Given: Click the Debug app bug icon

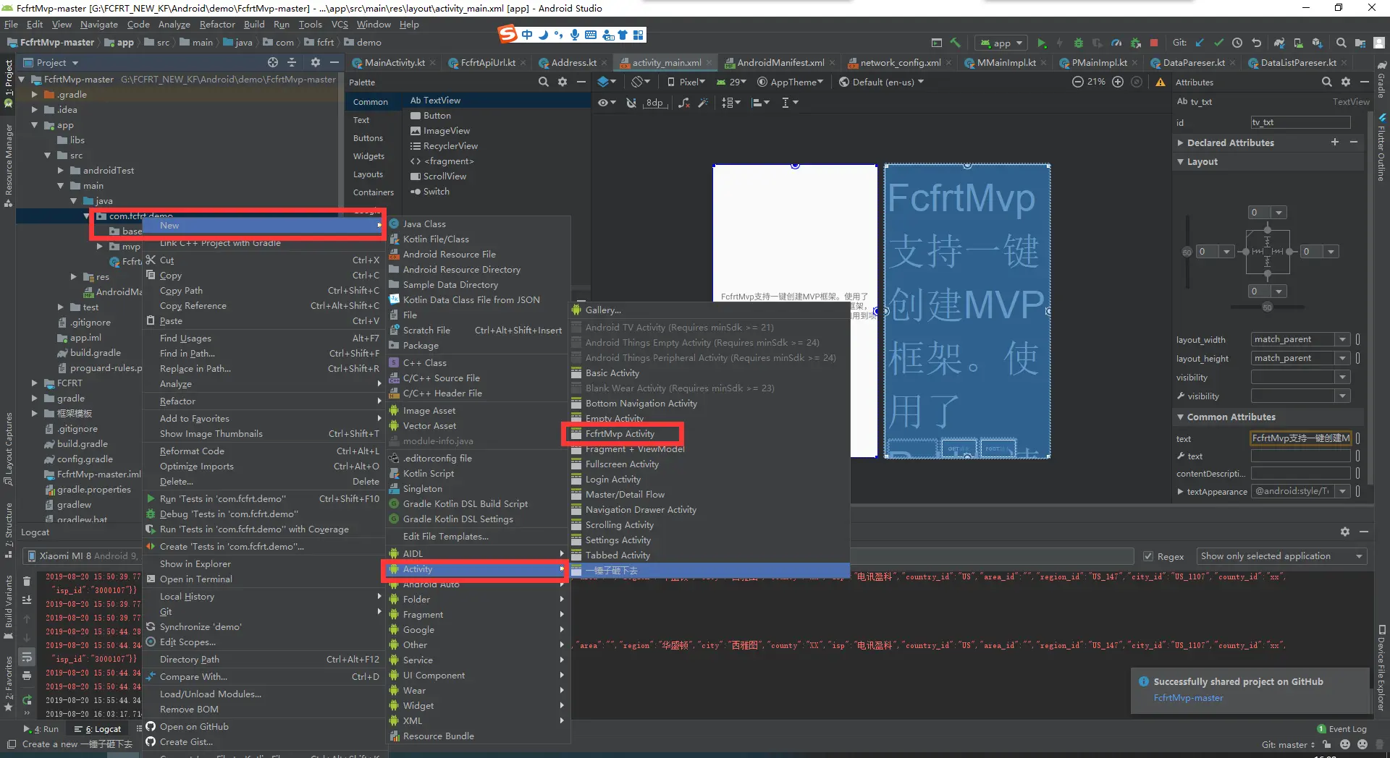Looking at the screenshot, I should pyautogui.click(x=1078, y=43).
